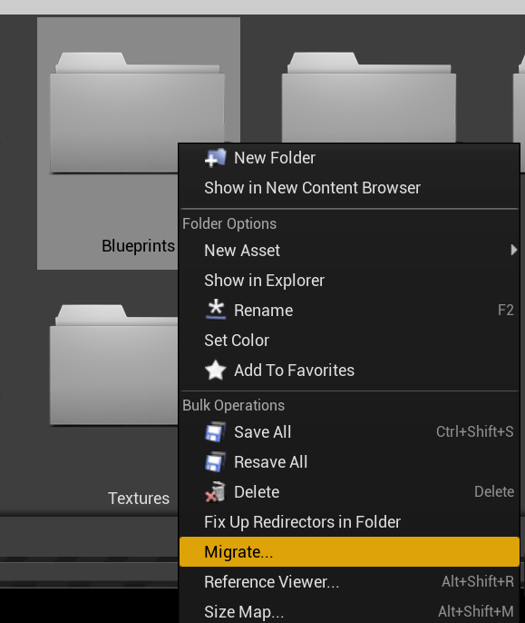Click the Rename asterisk icon
Screen dimensions: 525x623
point(216,310)
